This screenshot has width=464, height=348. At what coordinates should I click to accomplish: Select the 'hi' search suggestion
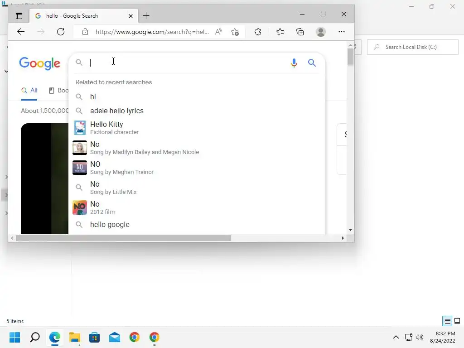click(197, 97)
